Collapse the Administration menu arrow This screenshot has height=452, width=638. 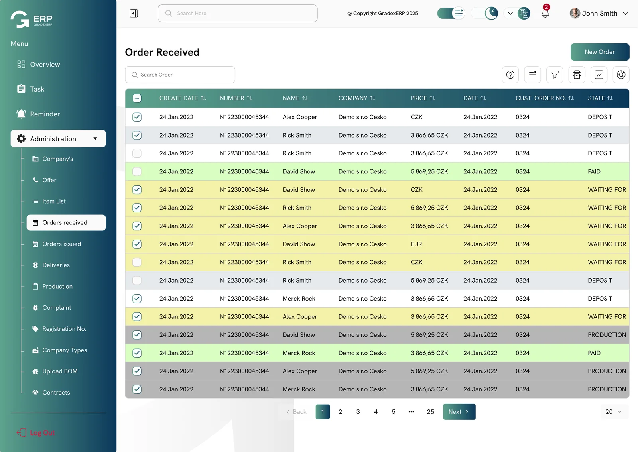pyautogui.click(x=95, y=138)
